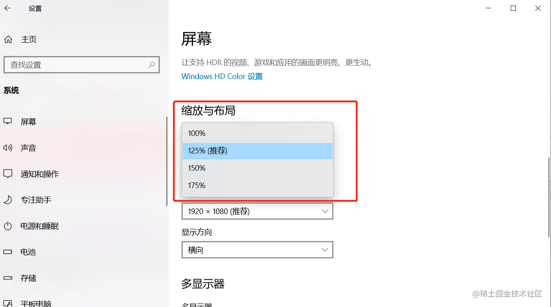Image resolution: width=551 pixels, height=307 pixels.
Task: Select 125% (推荐) scaling option
Action: (257, 151)
